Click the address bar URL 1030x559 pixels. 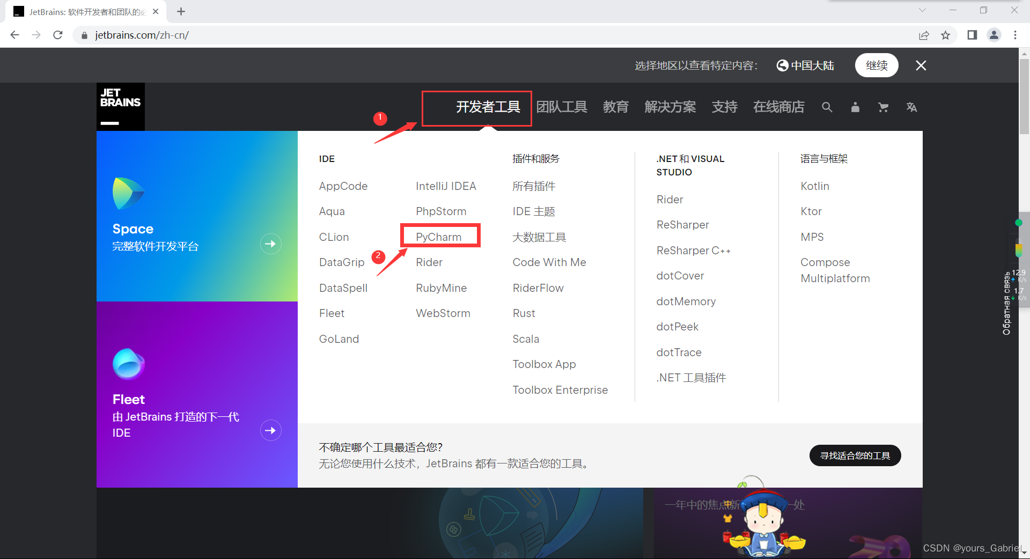click(x=142, y=35)
